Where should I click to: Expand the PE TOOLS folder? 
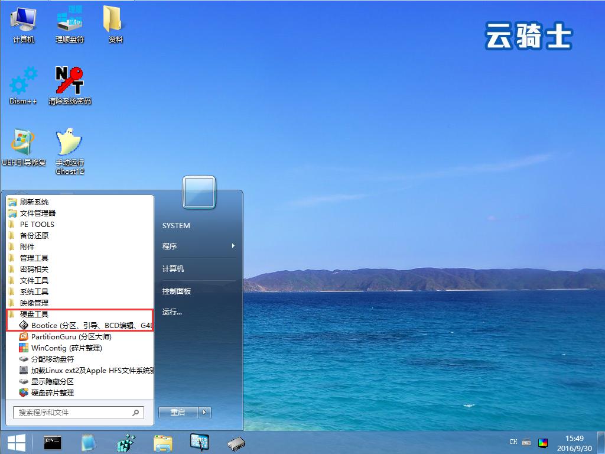pyautogui.click(x=37, y=224)
